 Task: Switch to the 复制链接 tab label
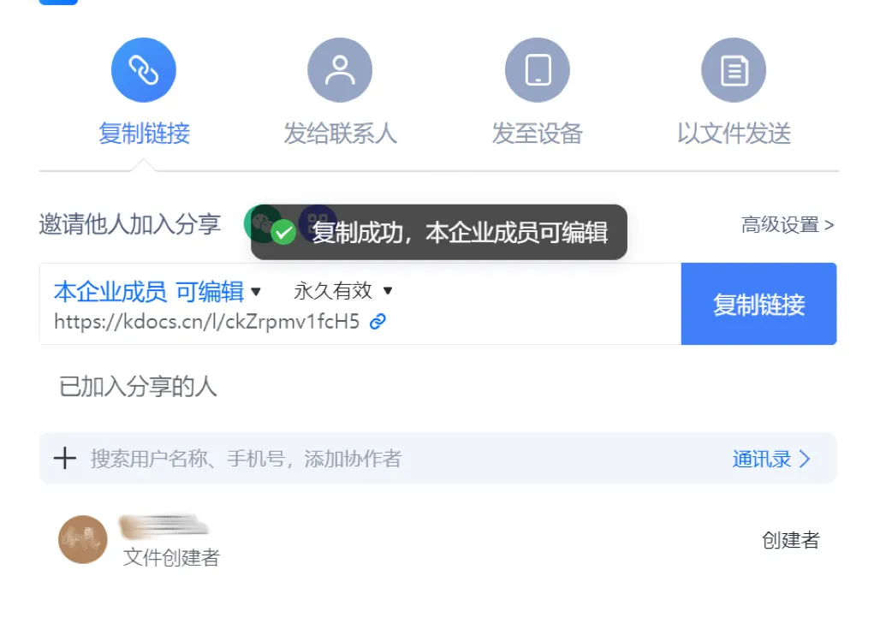(145, 134)
